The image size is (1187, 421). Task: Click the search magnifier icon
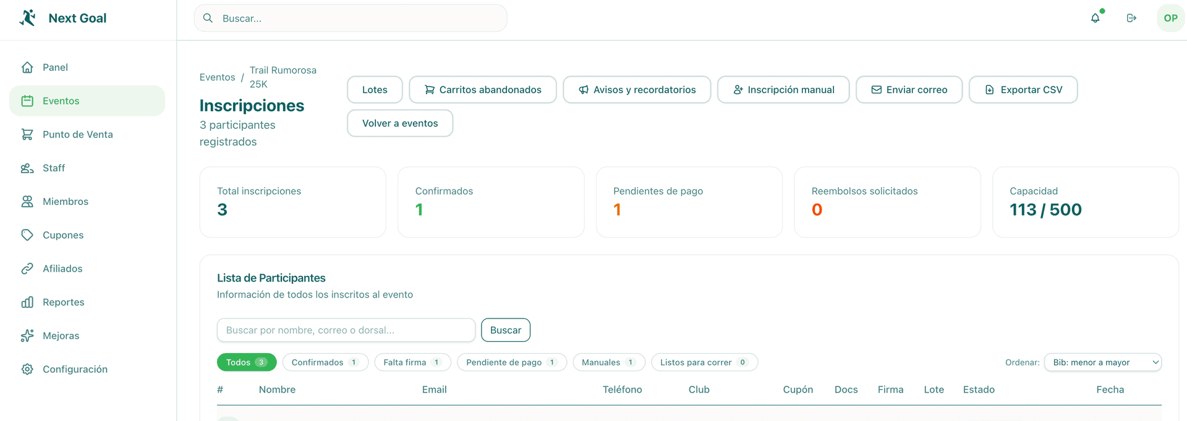click(x=208, y=18)
